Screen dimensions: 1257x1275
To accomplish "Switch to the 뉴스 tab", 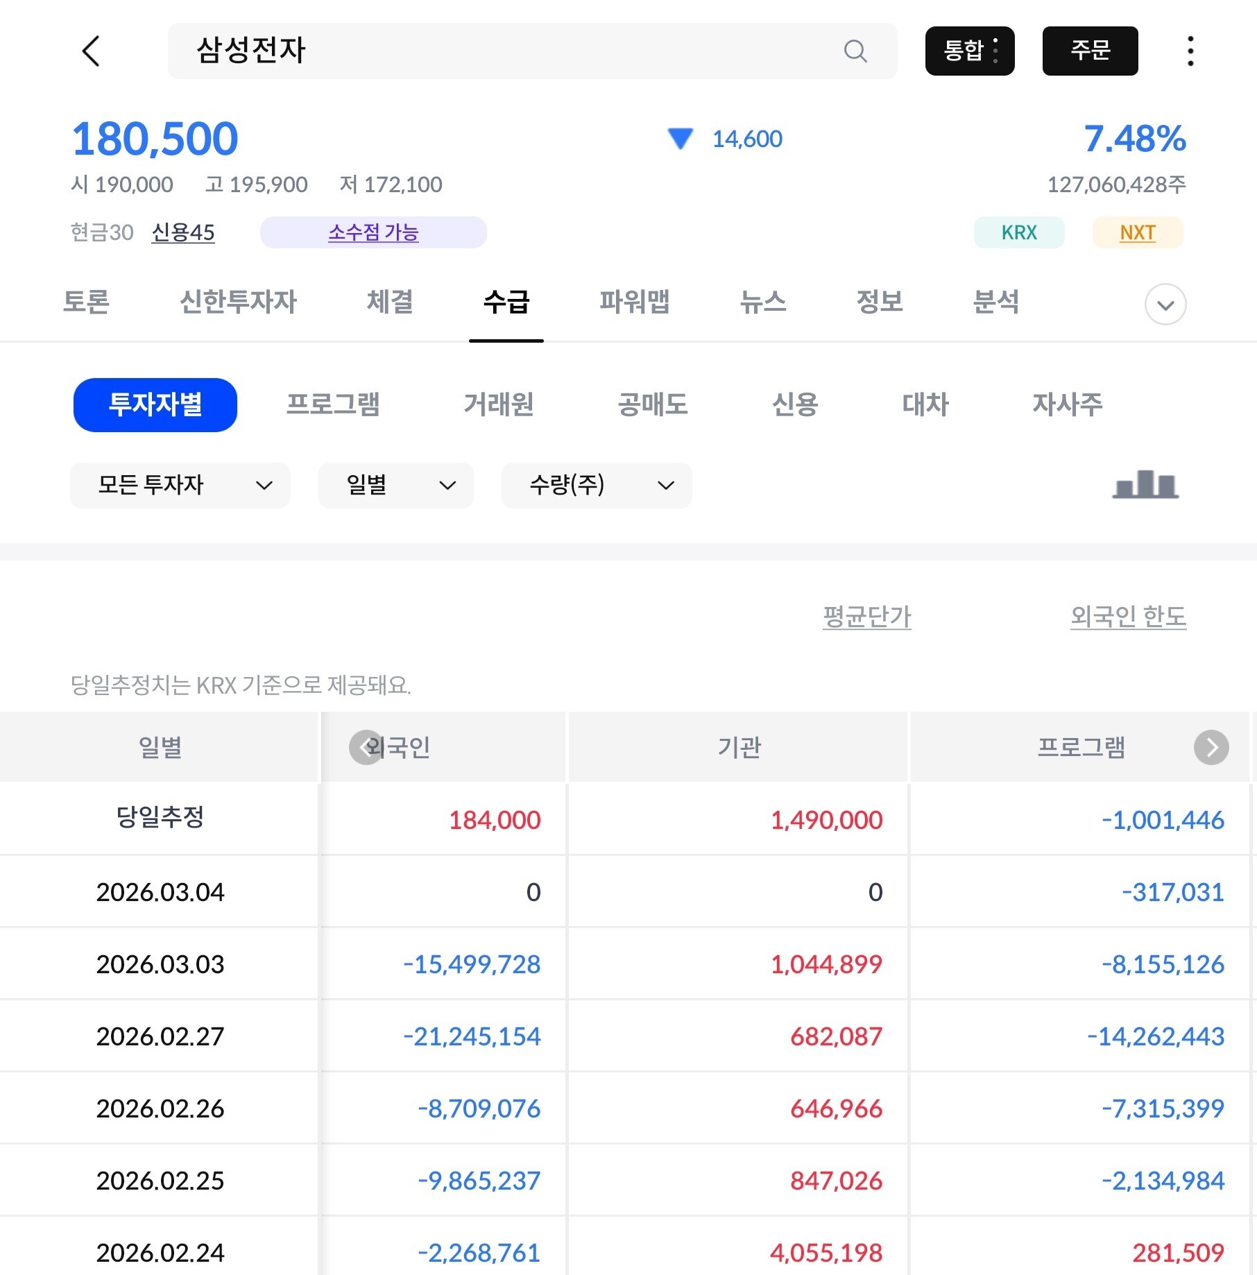I will pyautogui.click(x=762, y=302).
